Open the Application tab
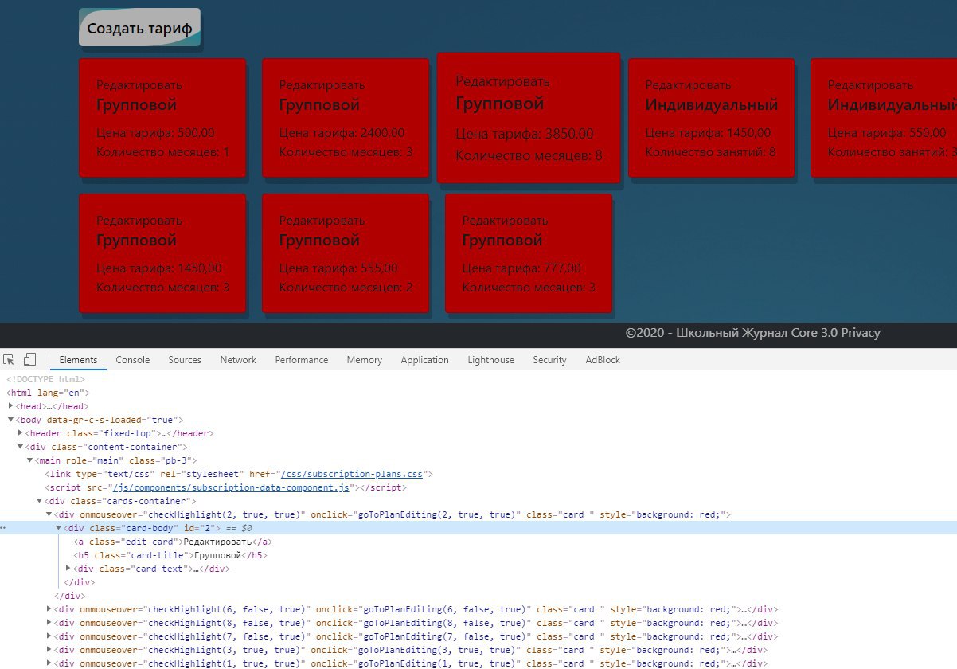The width and height of the screenshot is (957, 669). pyautogui.click(x=425, y=360)
